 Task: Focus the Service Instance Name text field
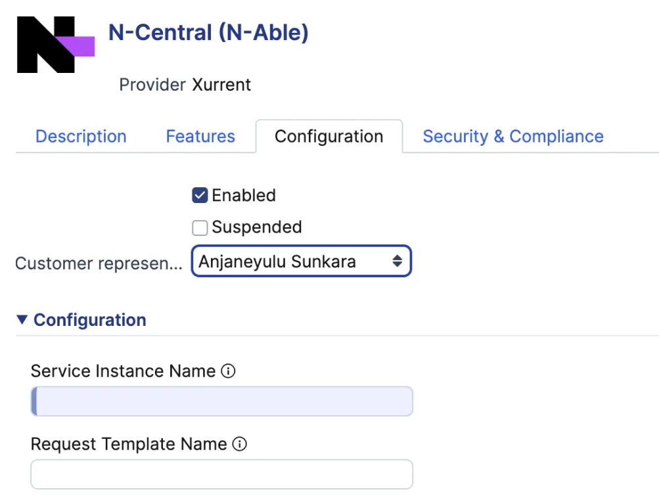[x=222, y=401]
